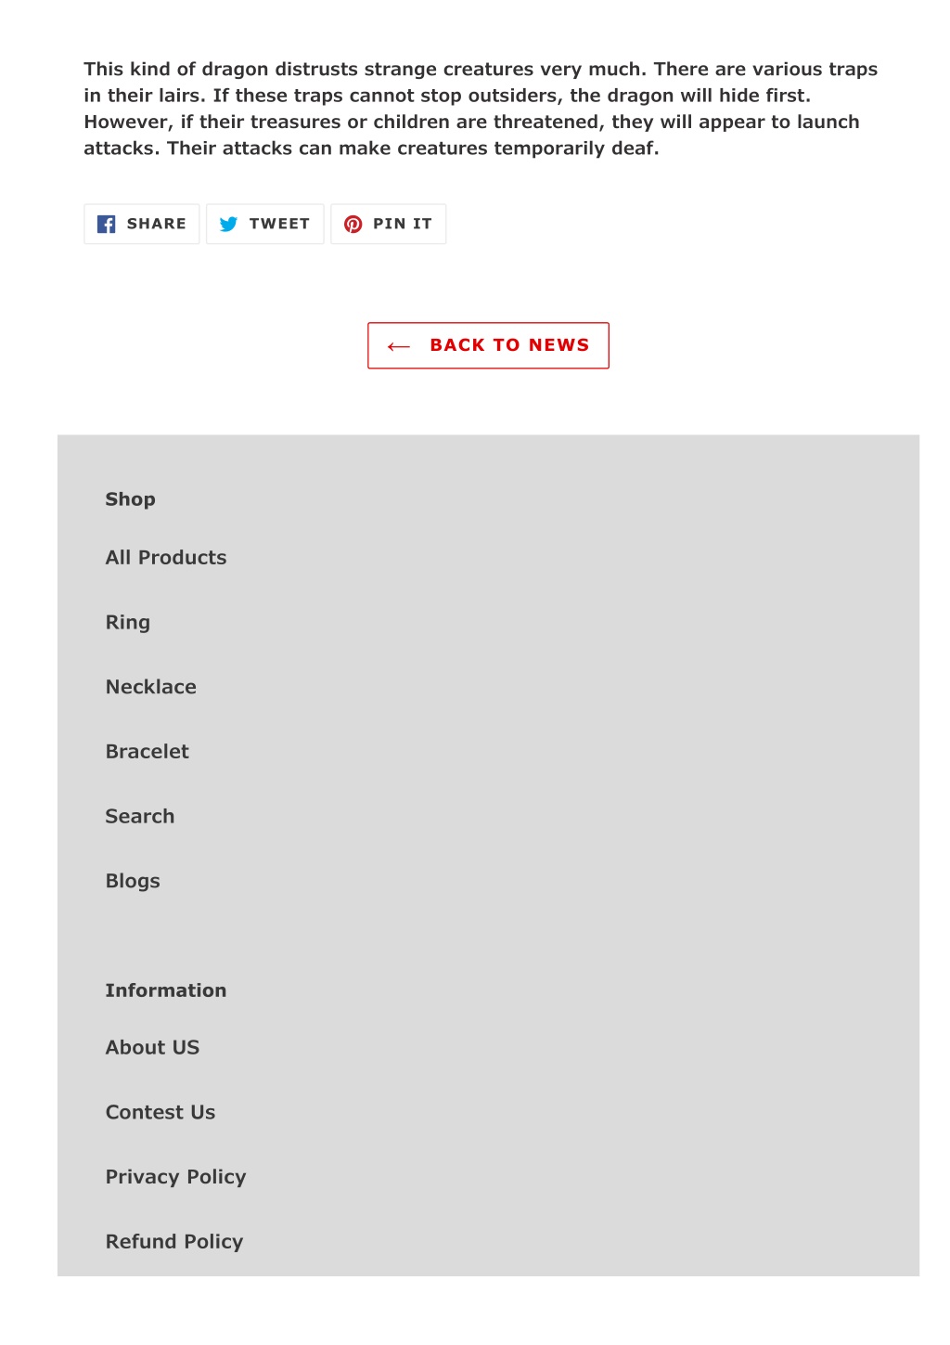Click the Information footer heading
Image resolution: width=950 pixels, height=1345 pixels.
click(166, 990)
